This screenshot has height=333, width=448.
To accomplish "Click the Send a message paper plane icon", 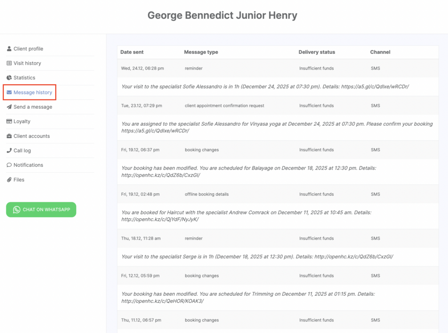I will click(9, 107).
